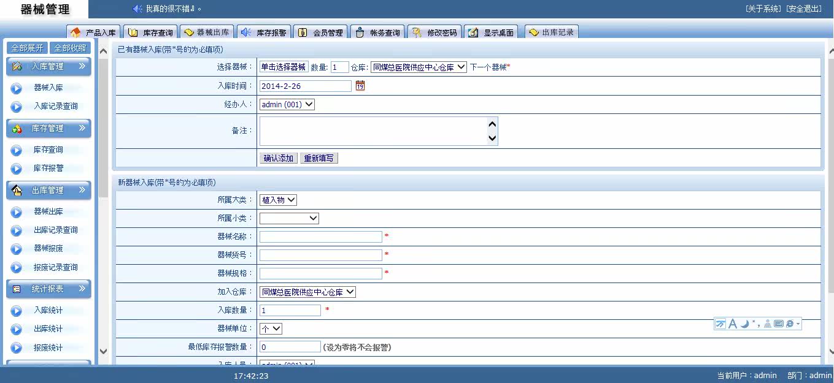
Task: Open the 关于系统 link
Action: 764,9
